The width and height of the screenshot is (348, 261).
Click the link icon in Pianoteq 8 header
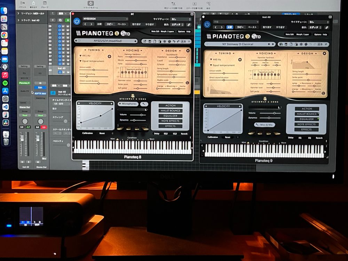pos(189,25)
